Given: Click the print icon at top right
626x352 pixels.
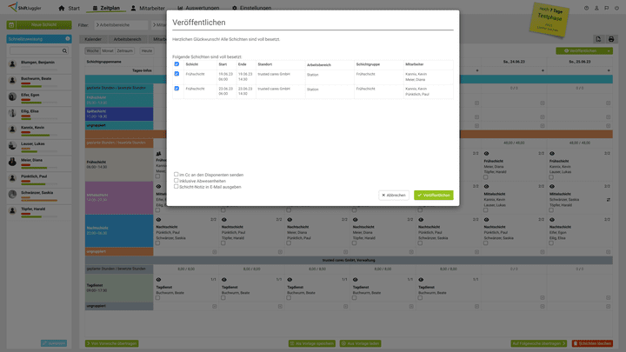Looking at the screenshot, I should click(x=611, y=39).
